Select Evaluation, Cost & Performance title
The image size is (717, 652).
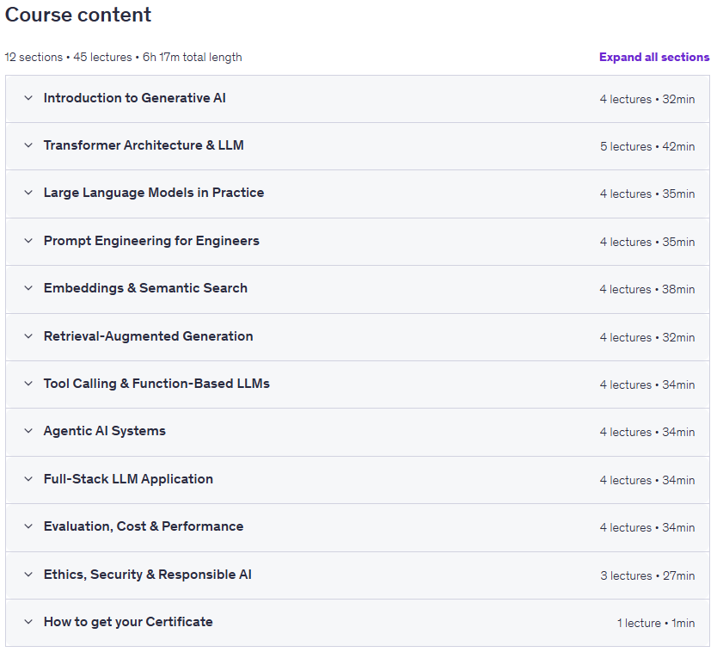coord(143,526)
